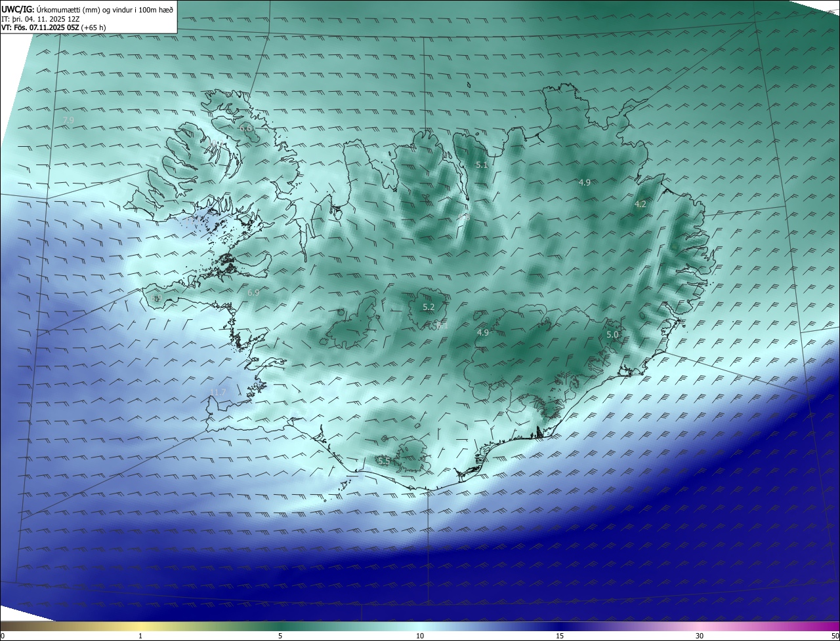
Task: Click the 5.1 value label on the map
Action: [x=482, y=165]
